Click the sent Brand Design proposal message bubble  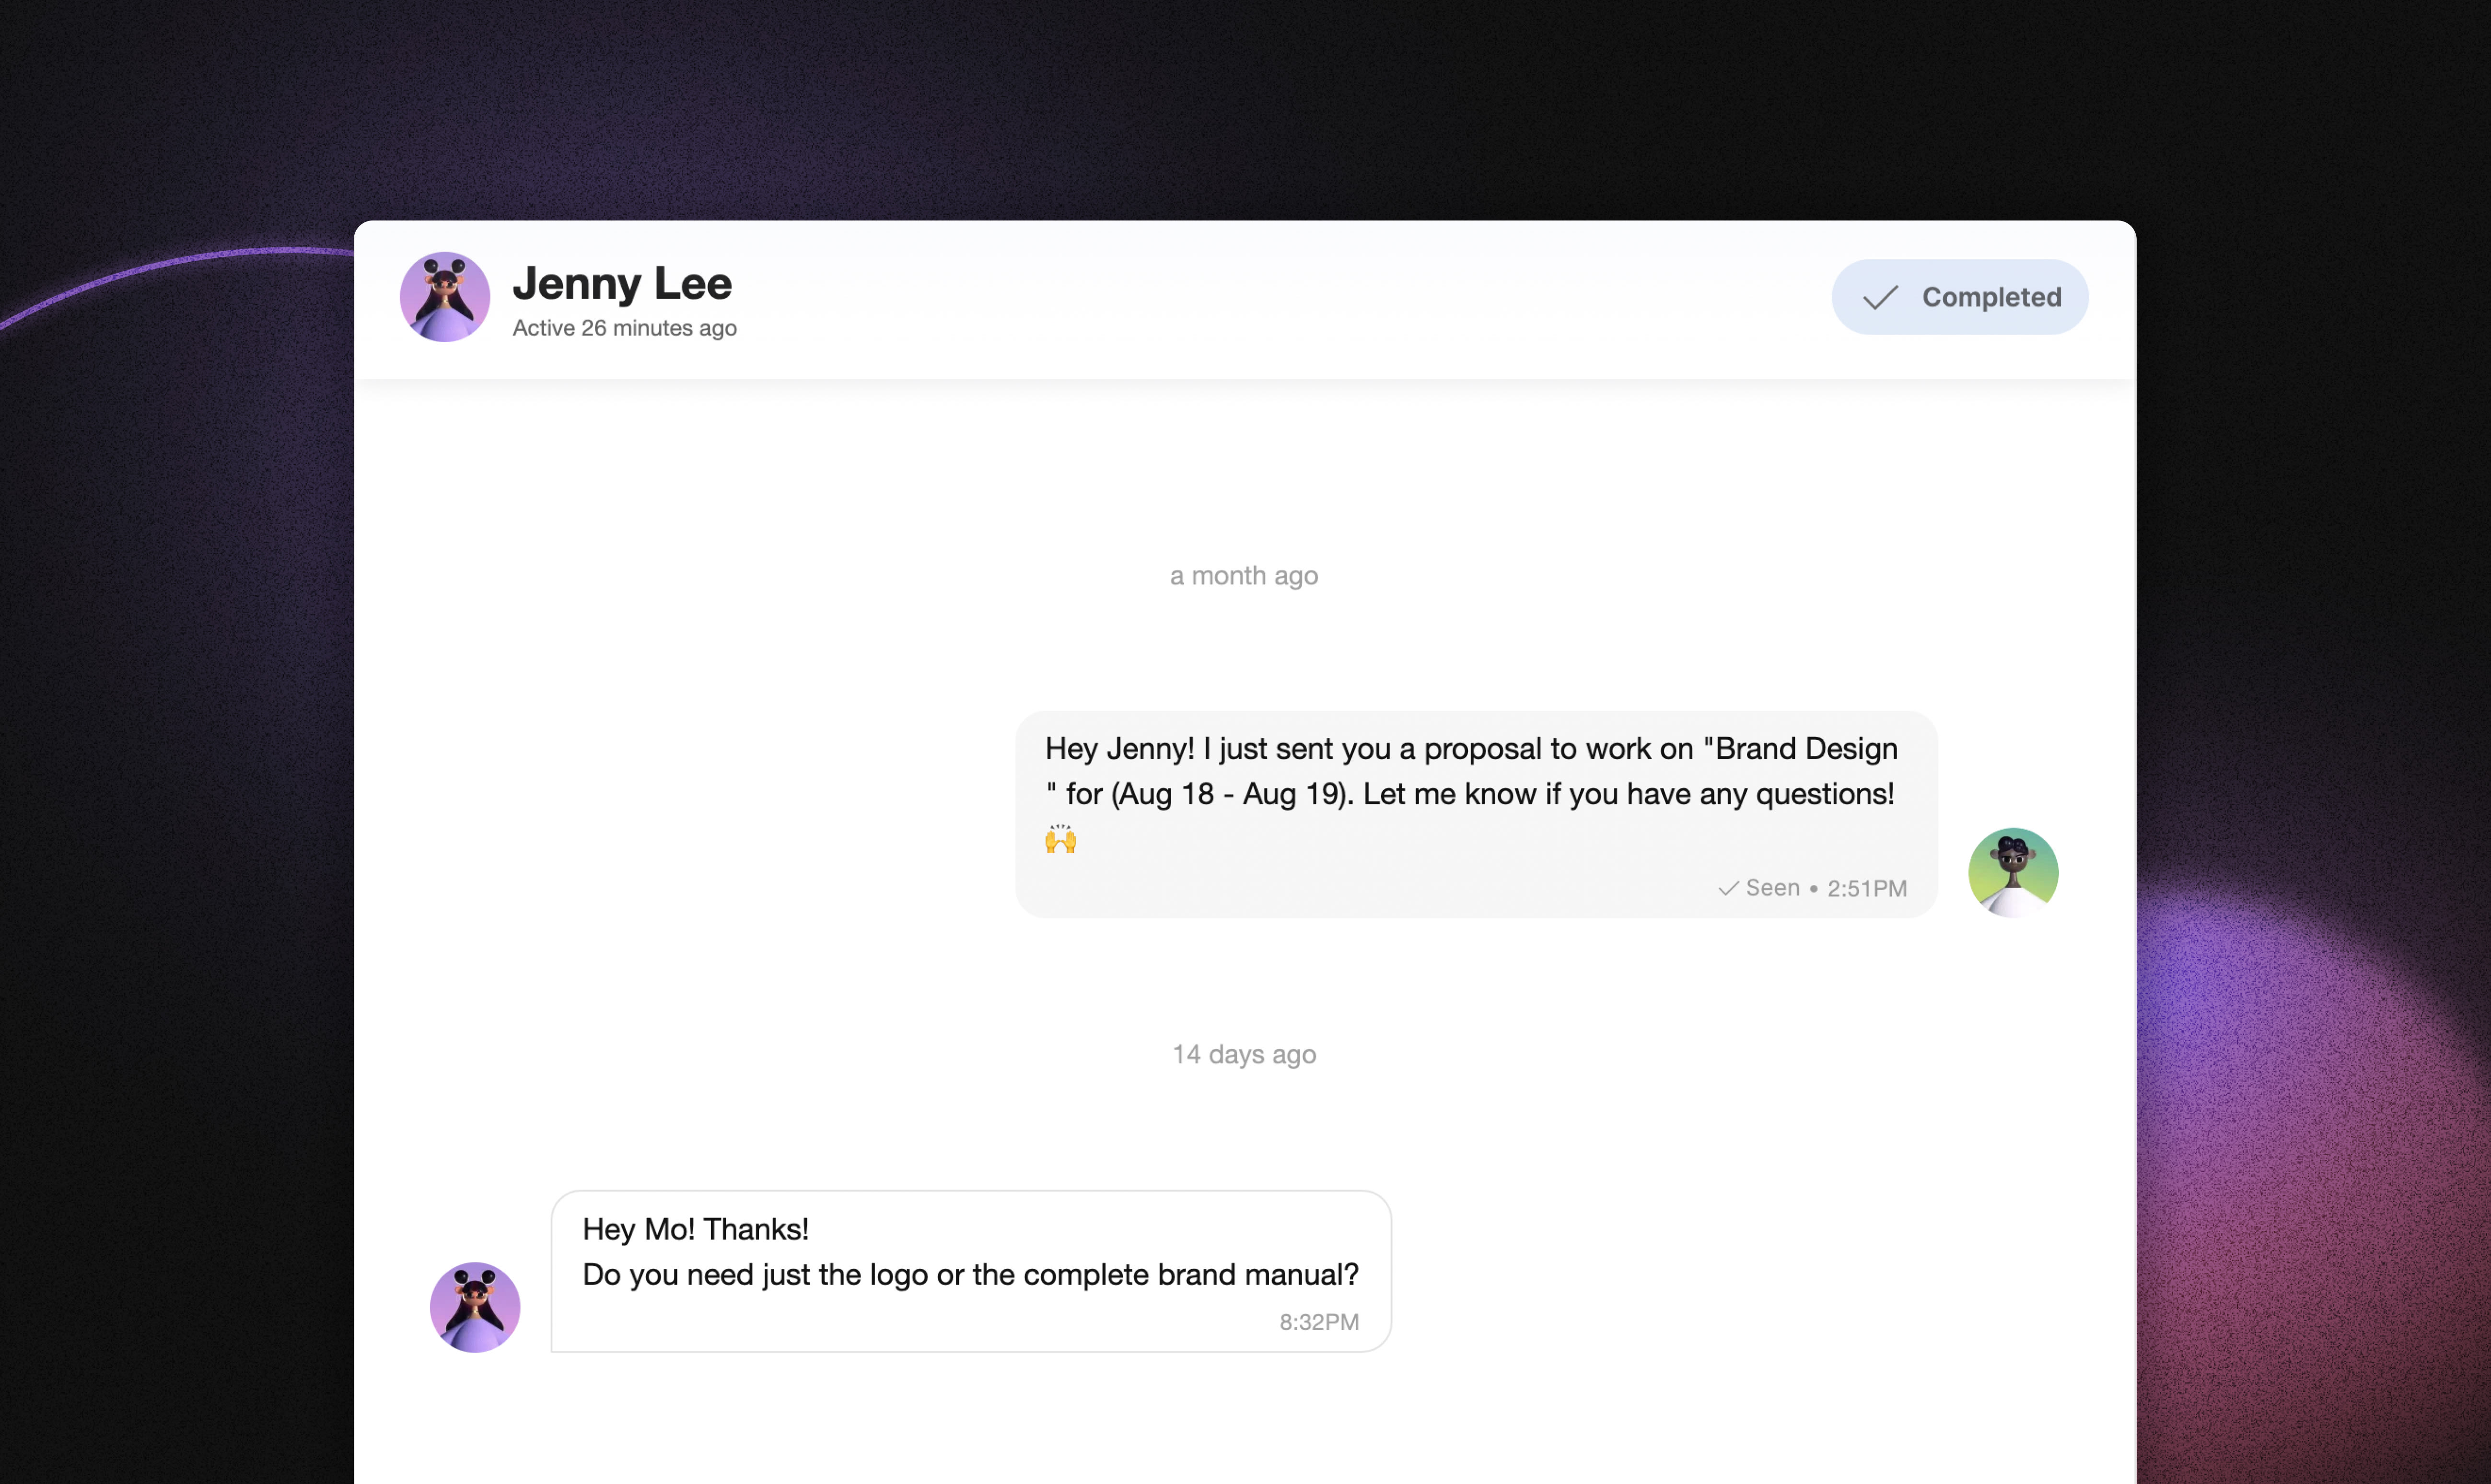(x=1476, y=814)
